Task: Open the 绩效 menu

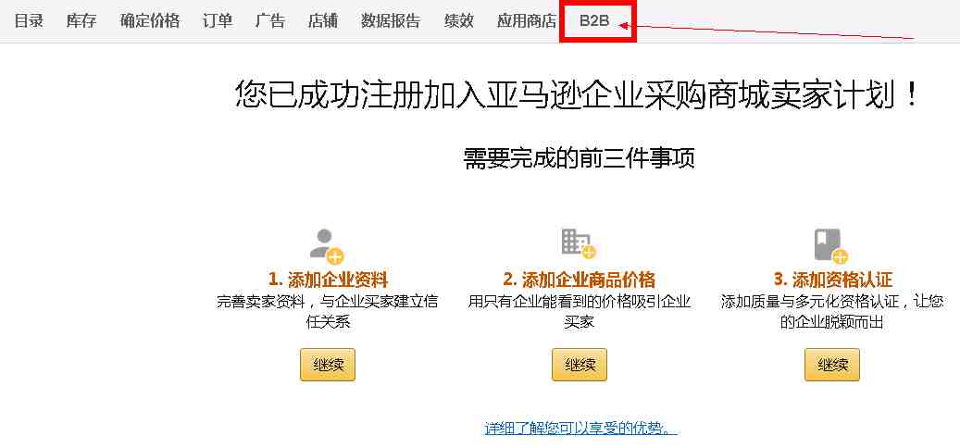Action: (x=458, y=20)
